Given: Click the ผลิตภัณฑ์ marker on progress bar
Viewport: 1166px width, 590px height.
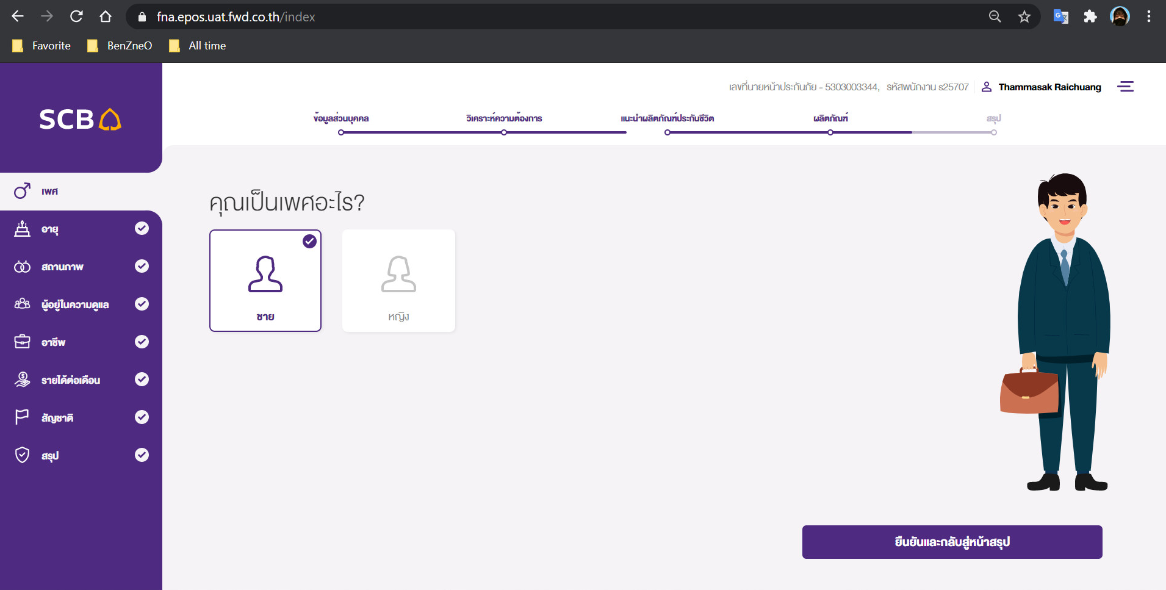Looking at the screenshot, I should pyautogui.click(x=830, y=132).
